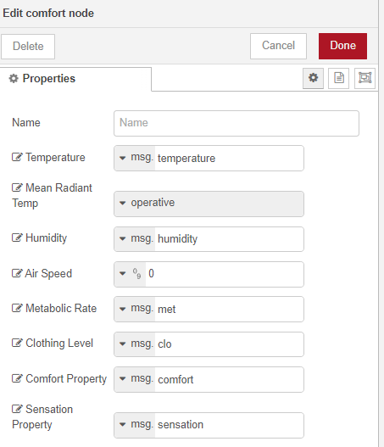Image resolution: width=384 pixels, height=447 pixels.
Task: Click the Cancel button
Action: coord(278,46)
